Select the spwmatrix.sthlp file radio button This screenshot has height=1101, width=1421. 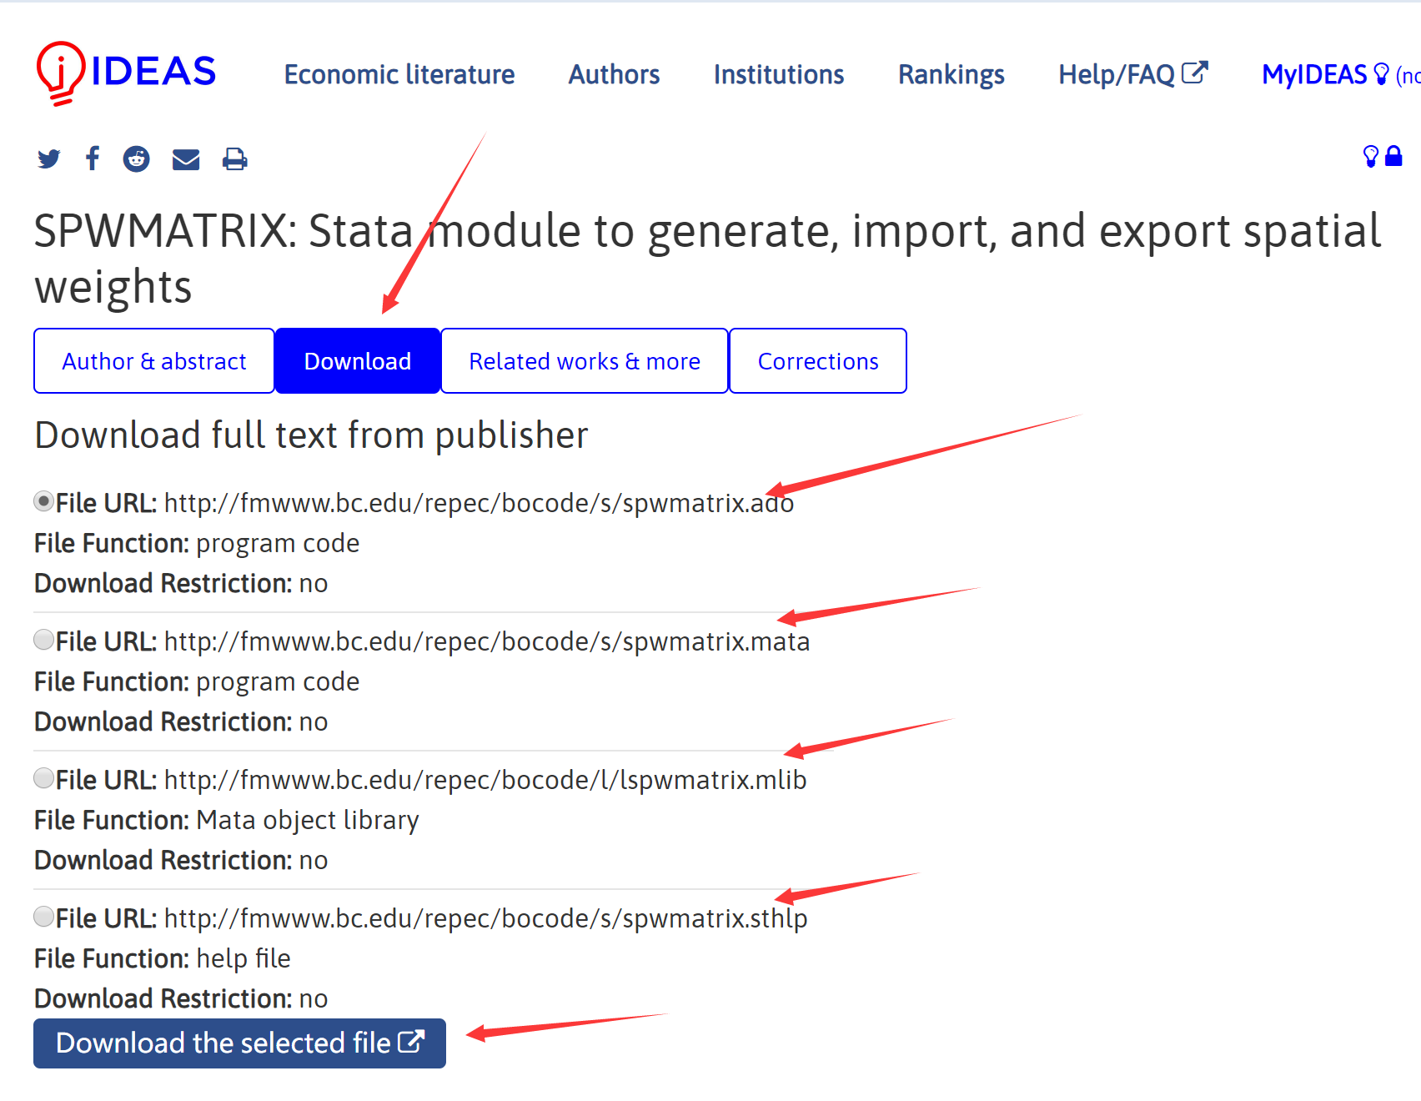pyautogui.click(x=44, y=917)
